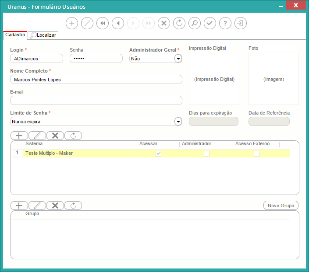Click the Acessar column header
The width and height of the screenshot is (309, 272).
tap(149, 143)
